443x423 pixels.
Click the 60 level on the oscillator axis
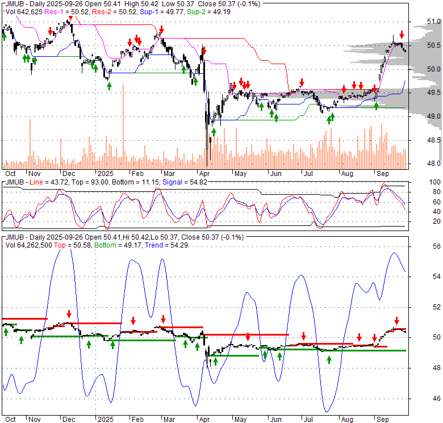point(437,202)
